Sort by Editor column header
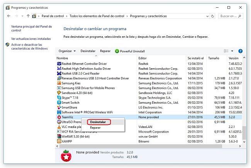 pos(161,58)
